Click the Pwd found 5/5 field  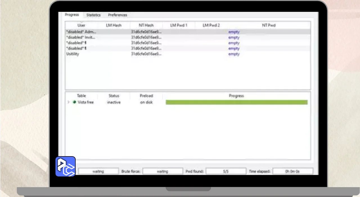[226, 171]
